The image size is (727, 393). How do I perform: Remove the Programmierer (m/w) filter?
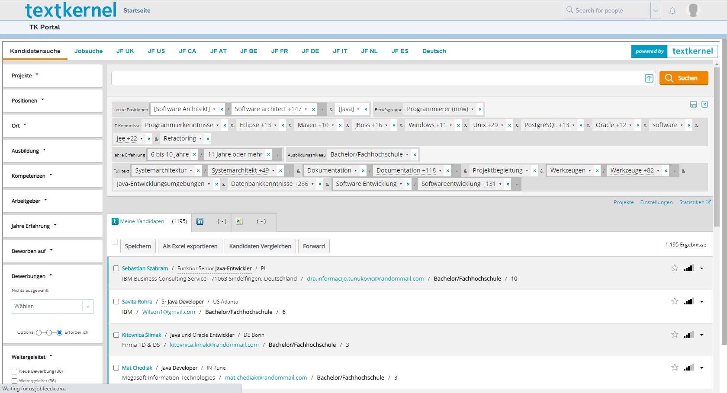480,109
